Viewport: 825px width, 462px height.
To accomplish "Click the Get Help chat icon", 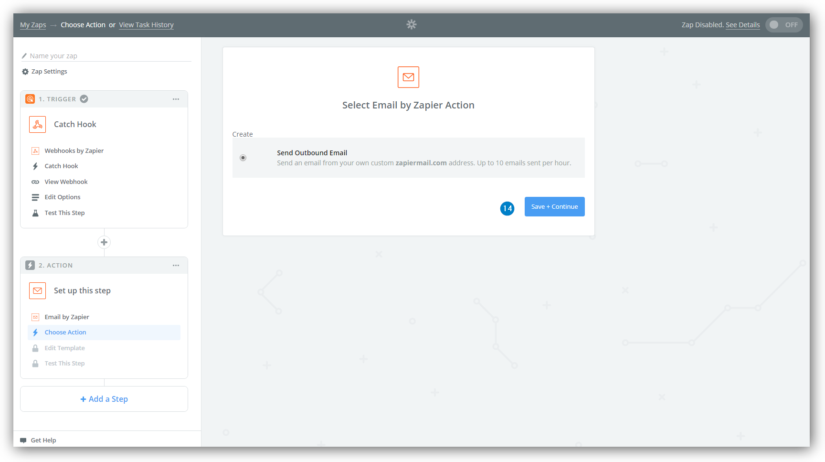I will click(x=23, y=441).
